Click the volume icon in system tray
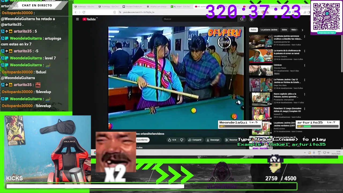Image resolution: width=343 pixels, height=193 pixels. coord(328,153)
